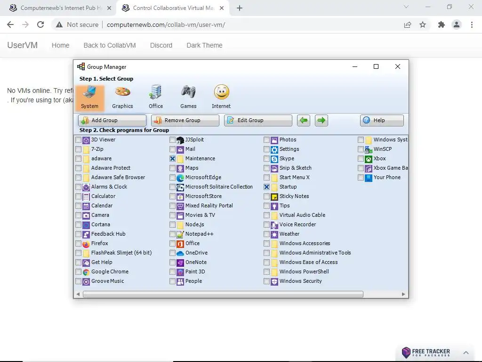Click the Remove Group button

point(185,120)
